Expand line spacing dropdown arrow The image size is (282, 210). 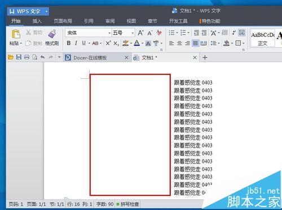[219, 43]
